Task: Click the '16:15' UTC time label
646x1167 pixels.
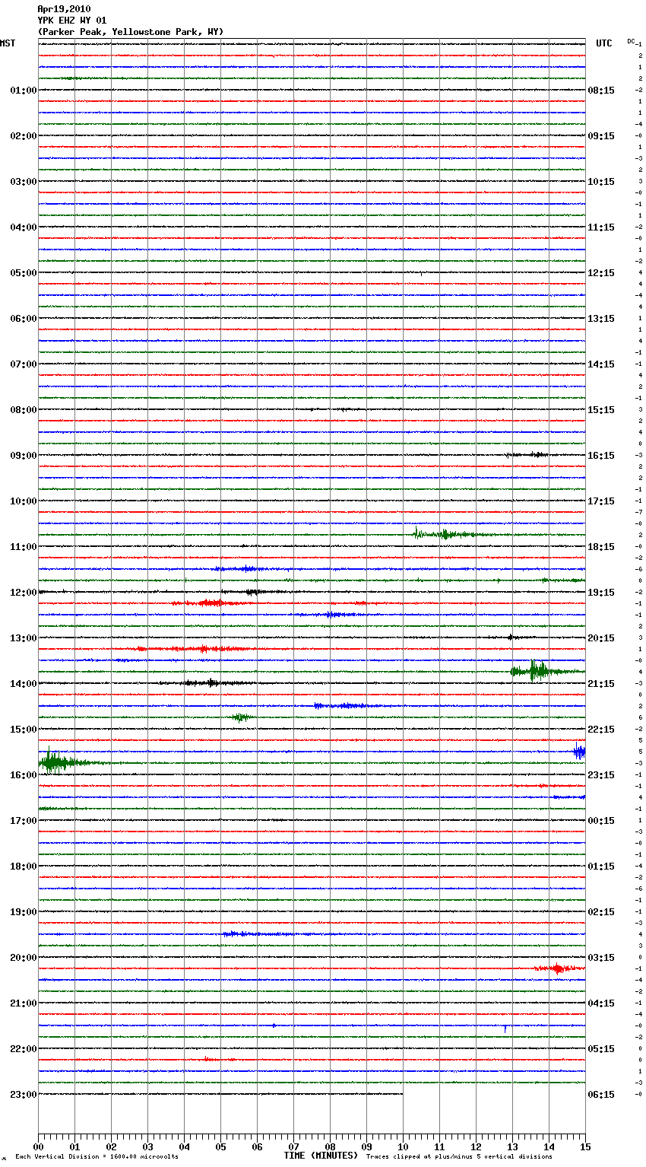Action: click(601, 456)
